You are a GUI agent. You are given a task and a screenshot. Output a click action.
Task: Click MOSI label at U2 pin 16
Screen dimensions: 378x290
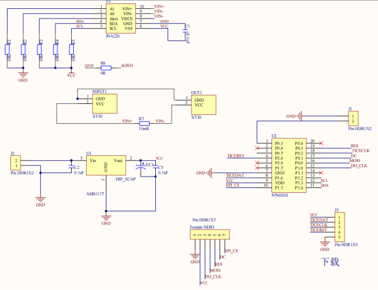[355, 161]
